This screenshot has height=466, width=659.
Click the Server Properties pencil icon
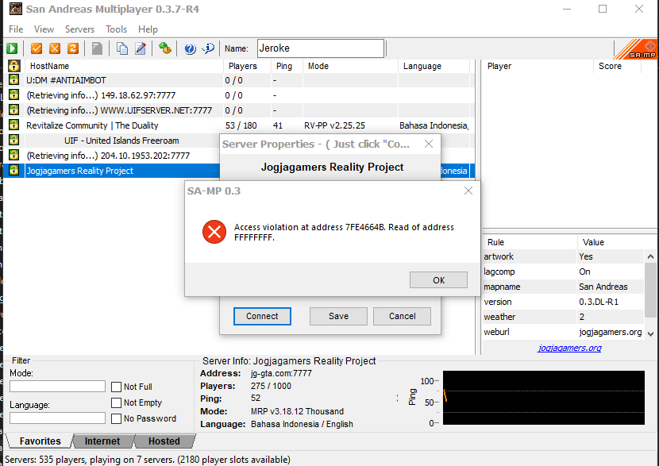point(141,48)
